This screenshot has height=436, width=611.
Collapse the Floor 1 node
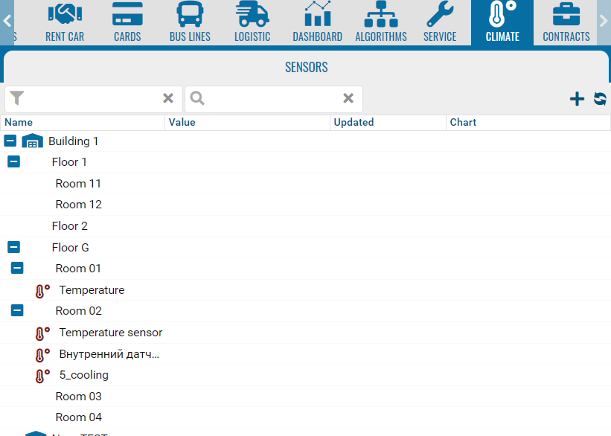pyautogui.click(x=14, y=161)
